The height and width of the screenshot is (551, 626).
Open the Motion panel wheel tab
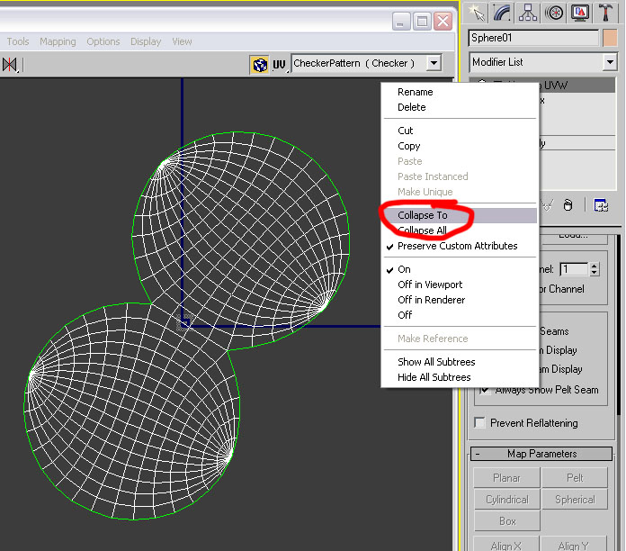click(x=554, y=13)
